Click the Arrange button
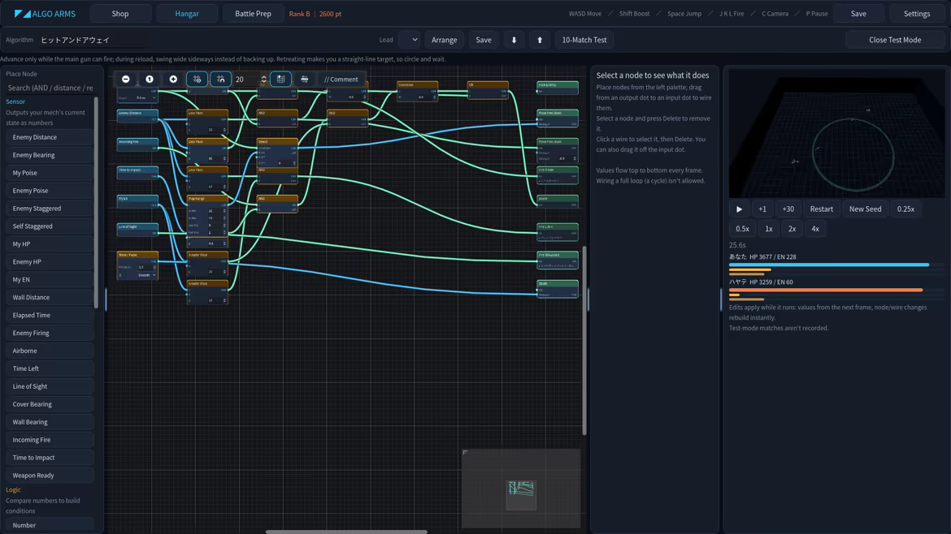The width and height of the screenshot is (951, 534). click(x=444, y=40)
